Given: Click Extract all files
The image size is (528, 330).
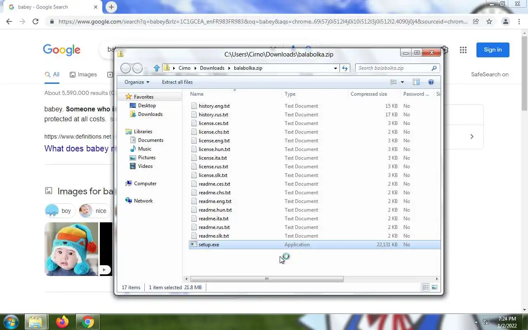Looking at the screenshot, I should [177, 82].
